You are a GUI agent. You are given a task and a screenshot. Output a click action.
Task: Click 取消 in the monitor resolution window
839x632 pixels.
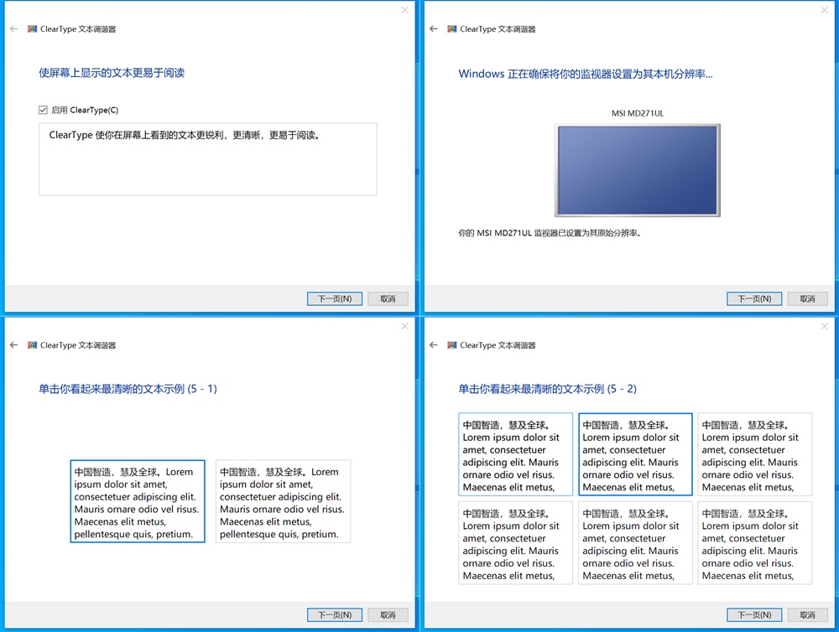tap(807, 299)
